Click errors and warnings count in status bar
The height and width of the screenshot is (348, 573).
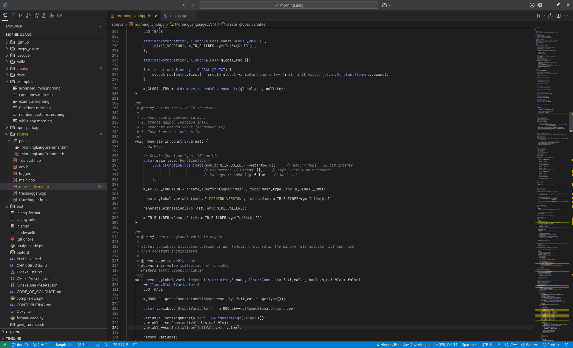point(41,345)
